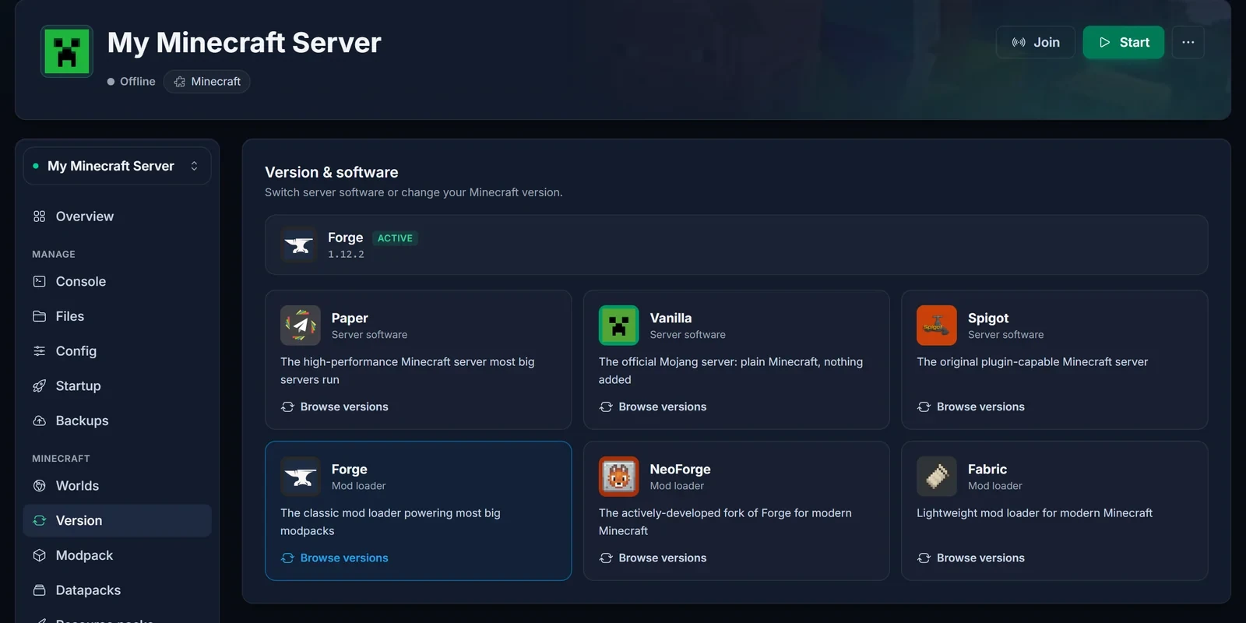Open the Backups page
Viewport: 1246px width, 623px height.
coord(118,421)
